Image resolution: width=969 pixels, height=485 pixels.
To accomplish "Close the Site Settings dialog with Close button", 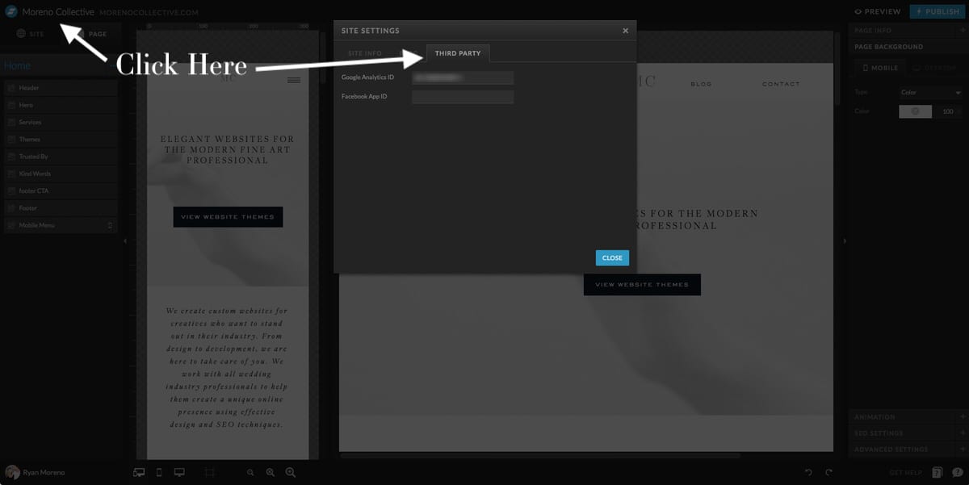I will tap(612, 257).
